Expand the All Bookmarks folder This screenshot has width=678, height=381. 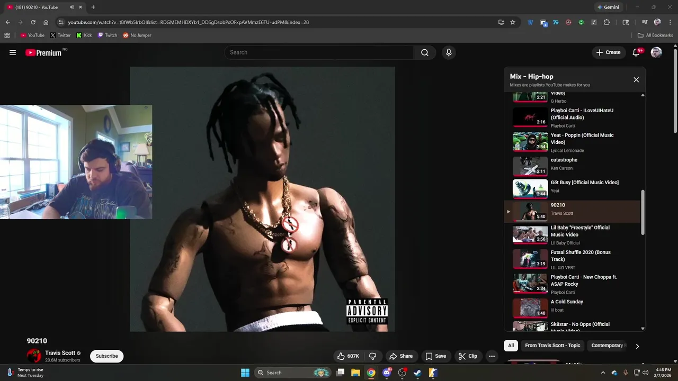point(655,35)
